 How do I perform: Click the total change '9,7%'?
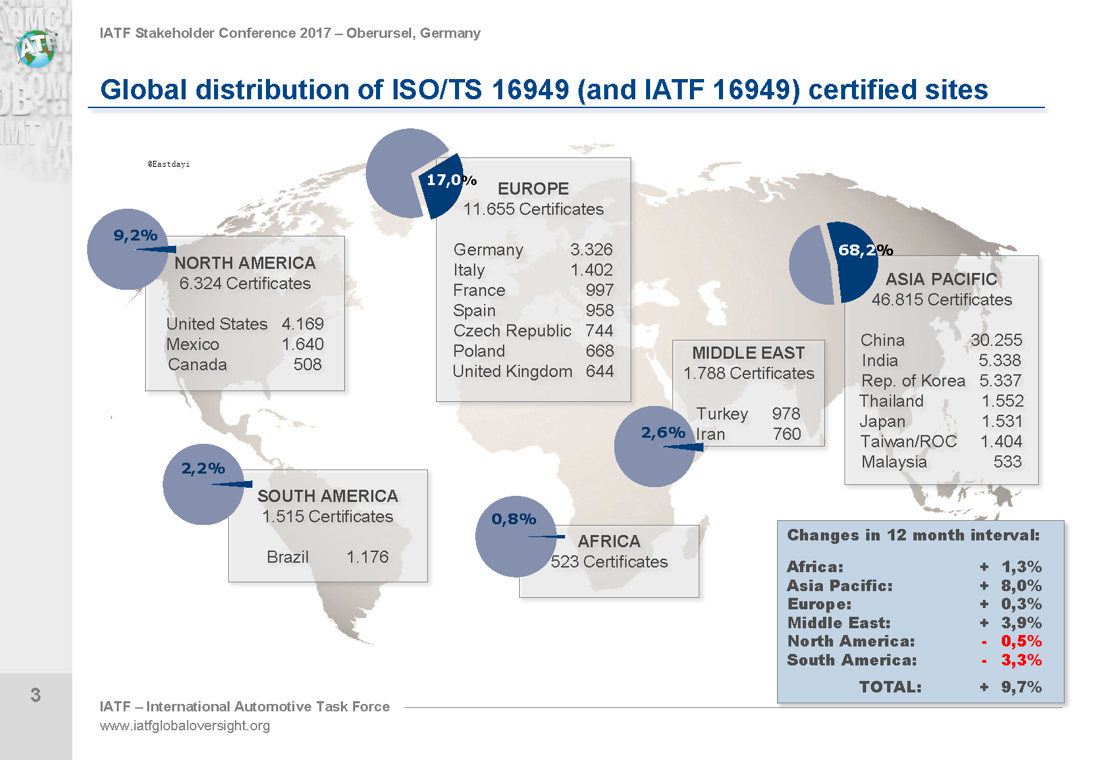[x=1021, y=687]
